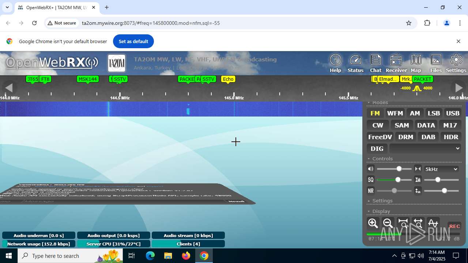Zoom out totally on the waterfall
The width and height of the screenshot is (468, 263).
(x=418, y=223)
